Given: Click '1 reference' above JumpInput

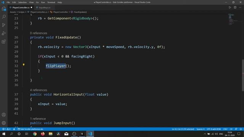Looking at the screenshot, I should [38, 119].
